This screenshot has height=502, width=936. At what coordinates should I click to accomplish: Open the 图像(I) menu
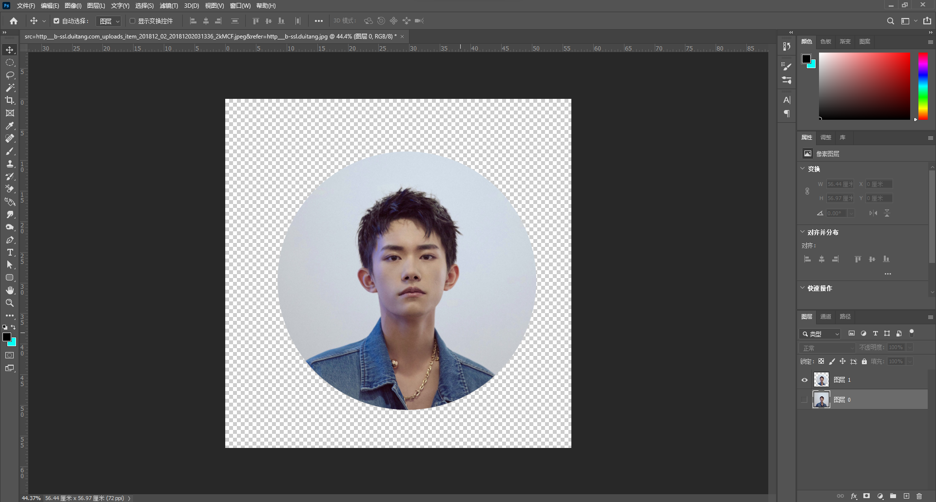[x=73, y=6]
